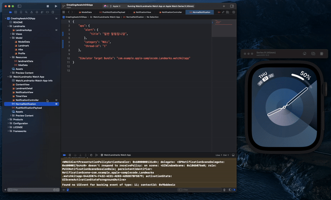Open landmarkData JSON resource

pyautogui.click(x=24, y=61)
